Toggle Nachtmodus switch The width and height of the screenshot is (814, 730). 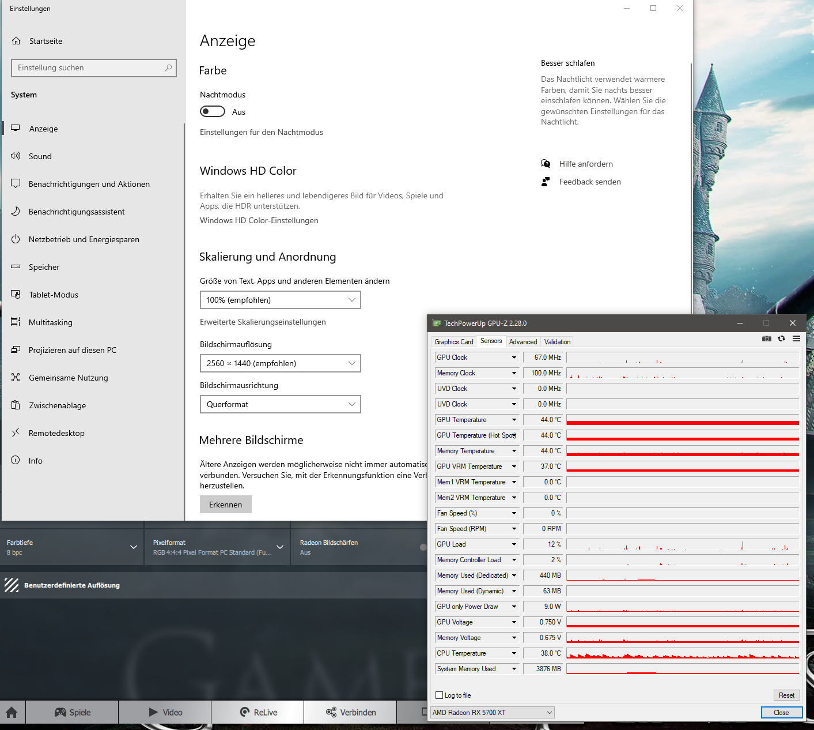click(213, 111)
